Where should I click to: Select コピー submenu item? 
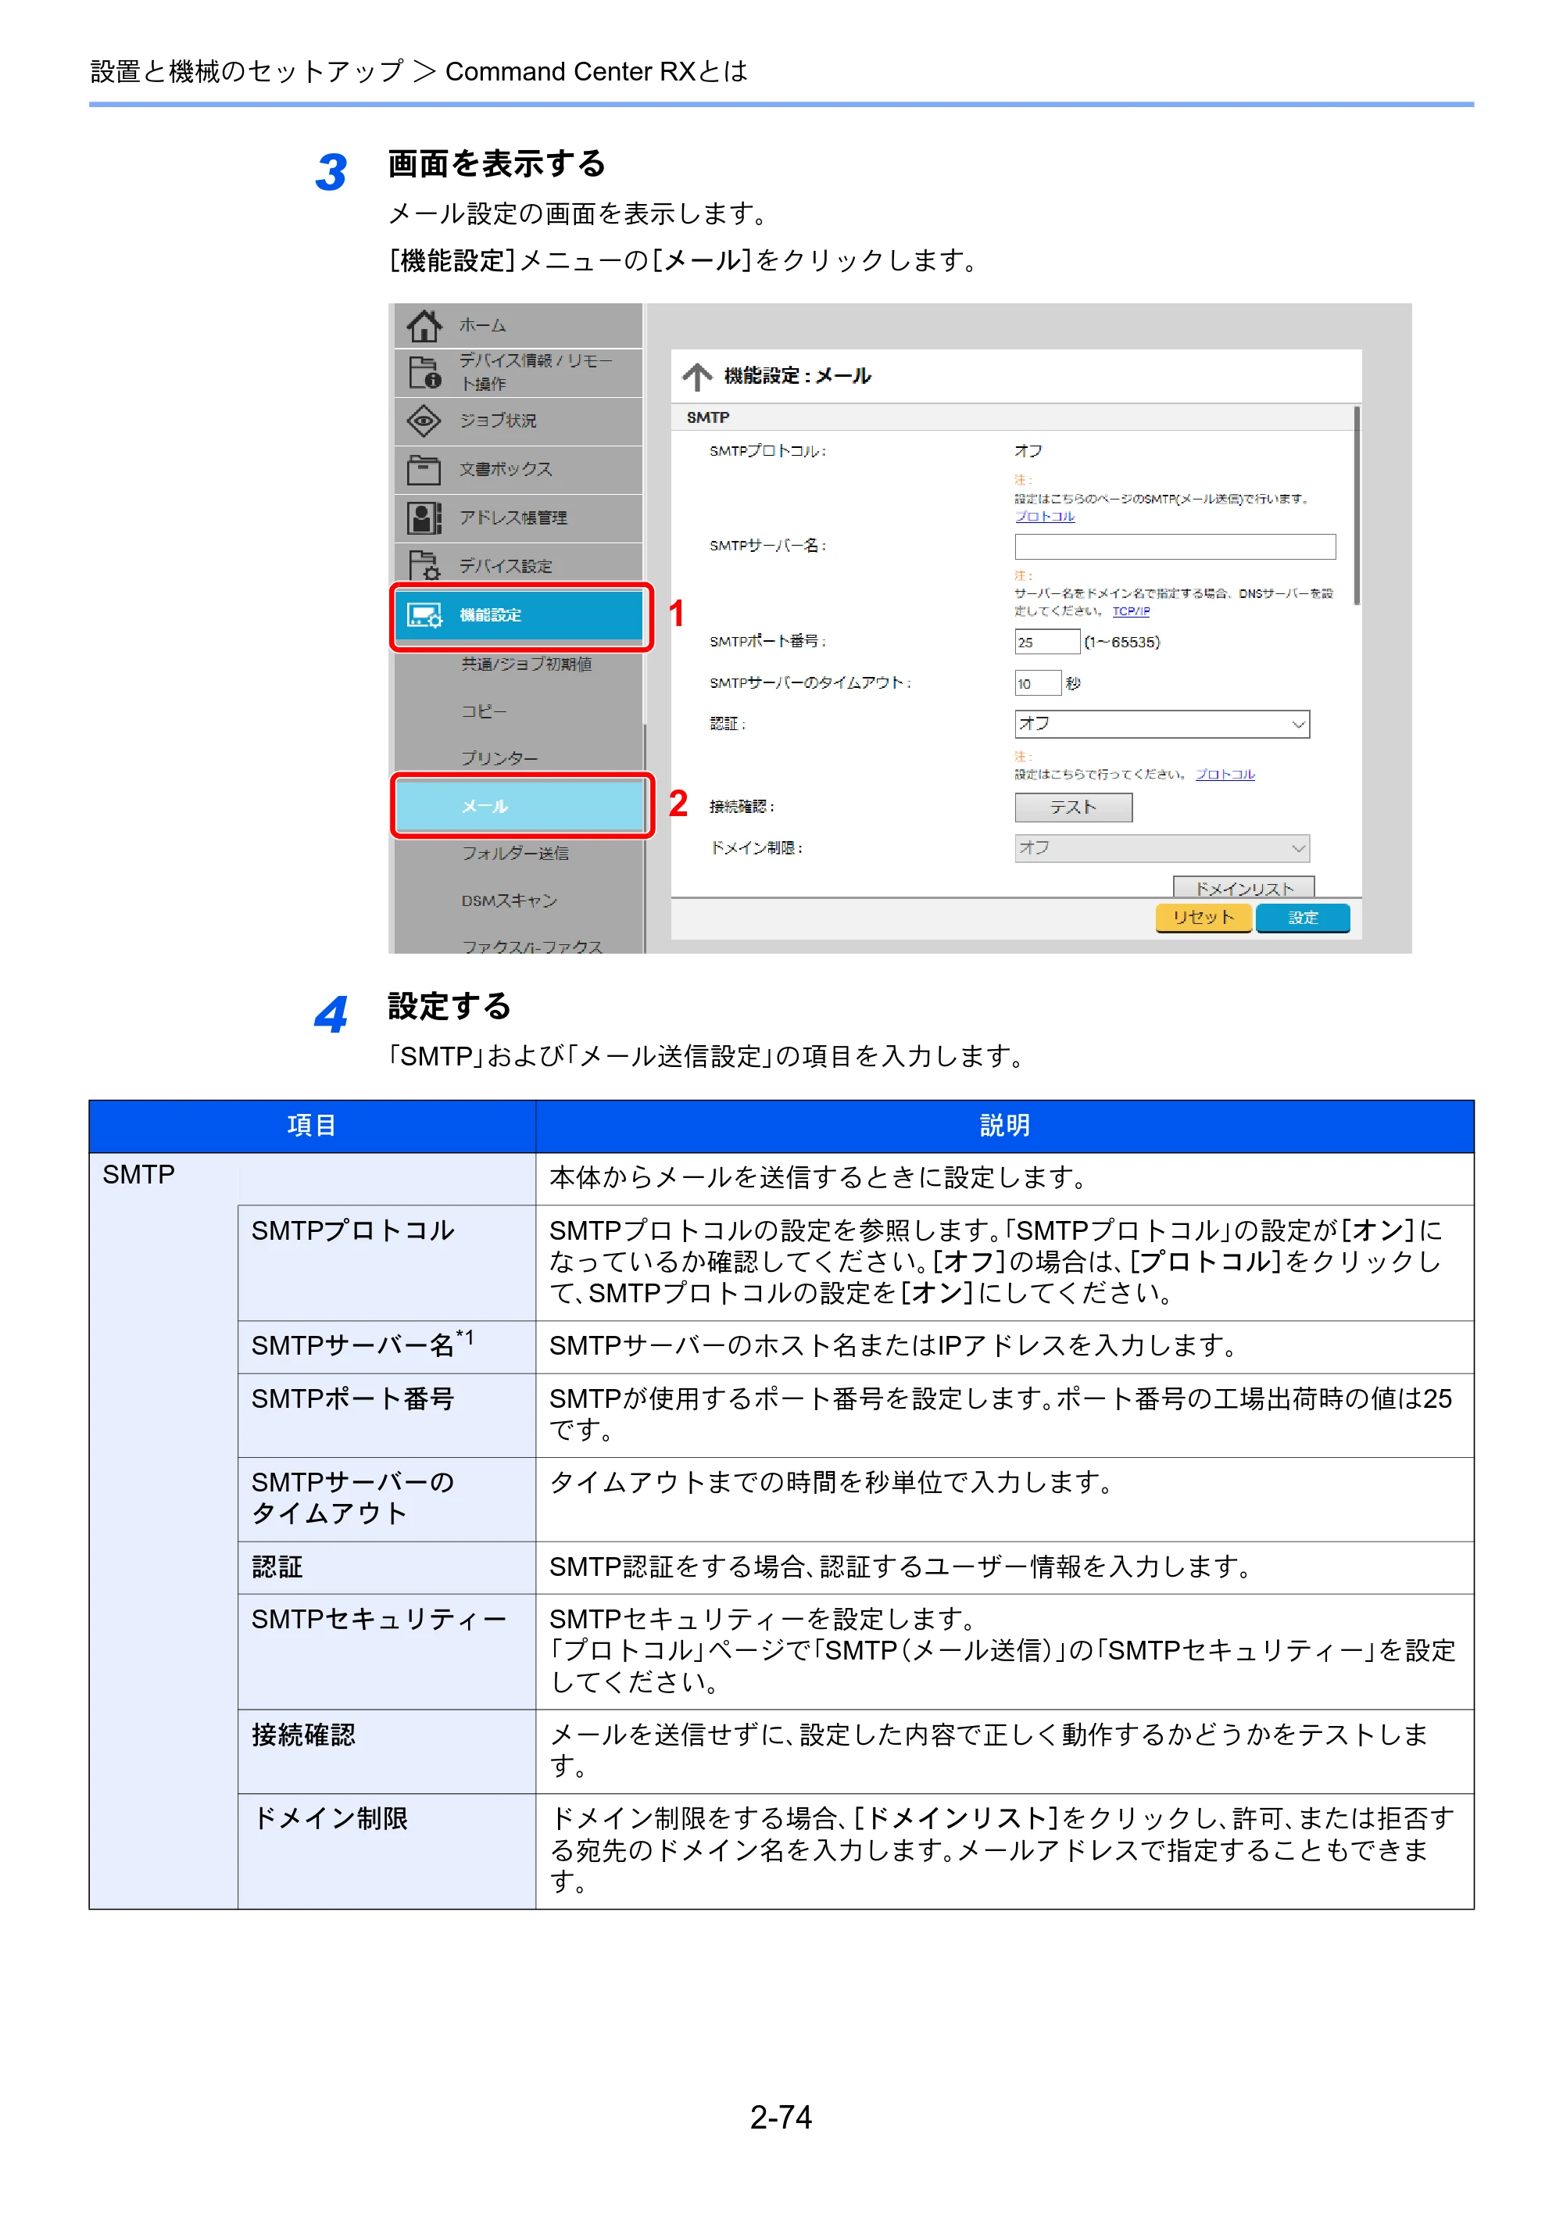484,711
